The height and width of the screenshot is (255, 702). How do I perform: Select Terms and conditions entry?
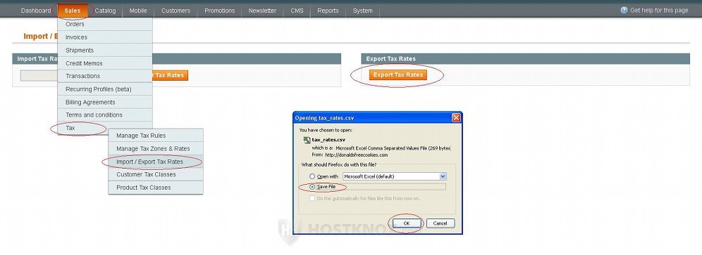pyautogui.click(x=105, y=115)
